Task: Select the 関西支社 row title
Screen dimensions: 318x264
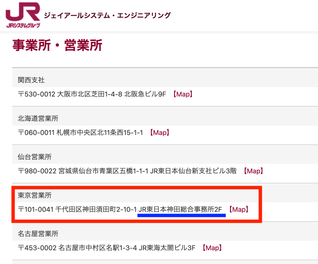Action: (31, 80)
